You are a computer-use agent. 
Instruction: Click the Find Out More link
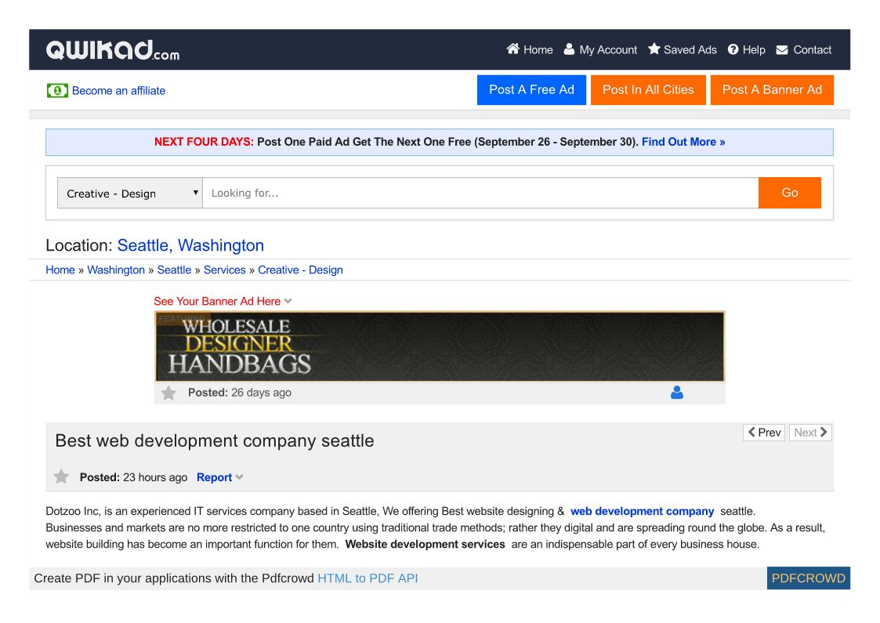point(683,142)
